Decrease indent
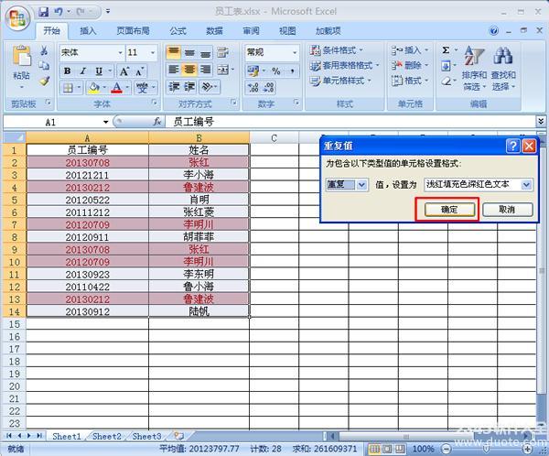Image resolution: width=549 pixels, height=456 pixels. pos(174,87)
